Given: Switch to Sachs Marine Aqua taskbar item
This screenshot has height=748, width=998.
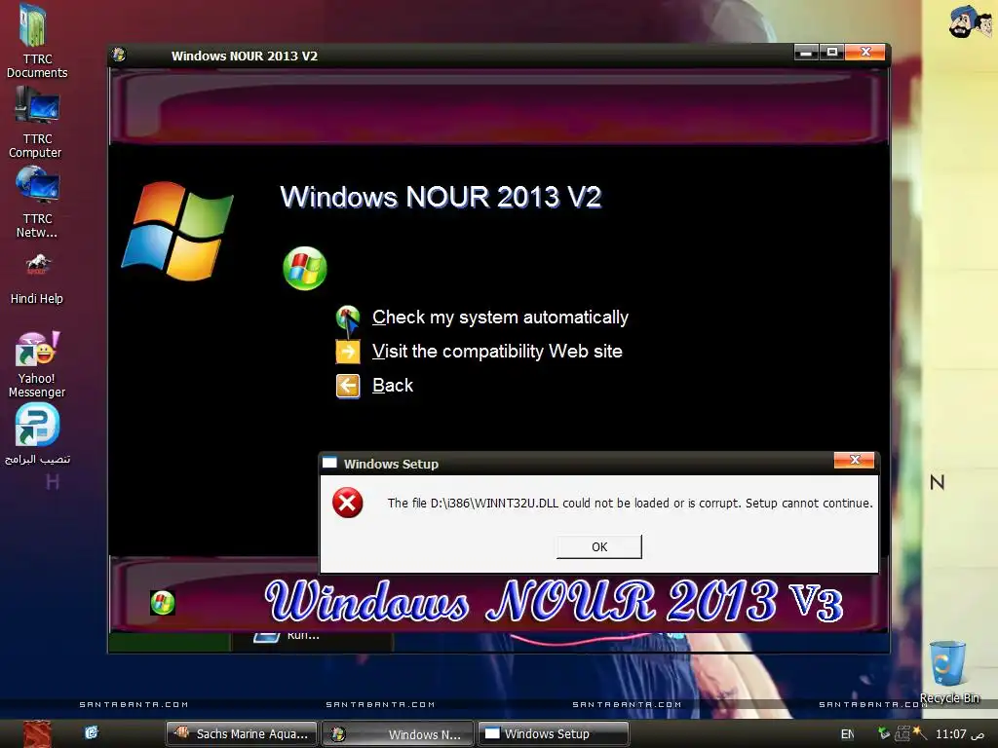Looking at the screenshot, I should pos(243,734).
